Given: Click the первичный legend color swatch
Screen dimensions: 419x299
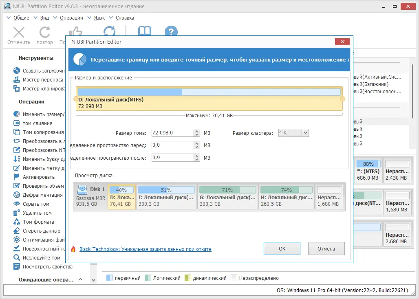Looking at the screenshot, I should pyautogui.click(x=110, y=278).
